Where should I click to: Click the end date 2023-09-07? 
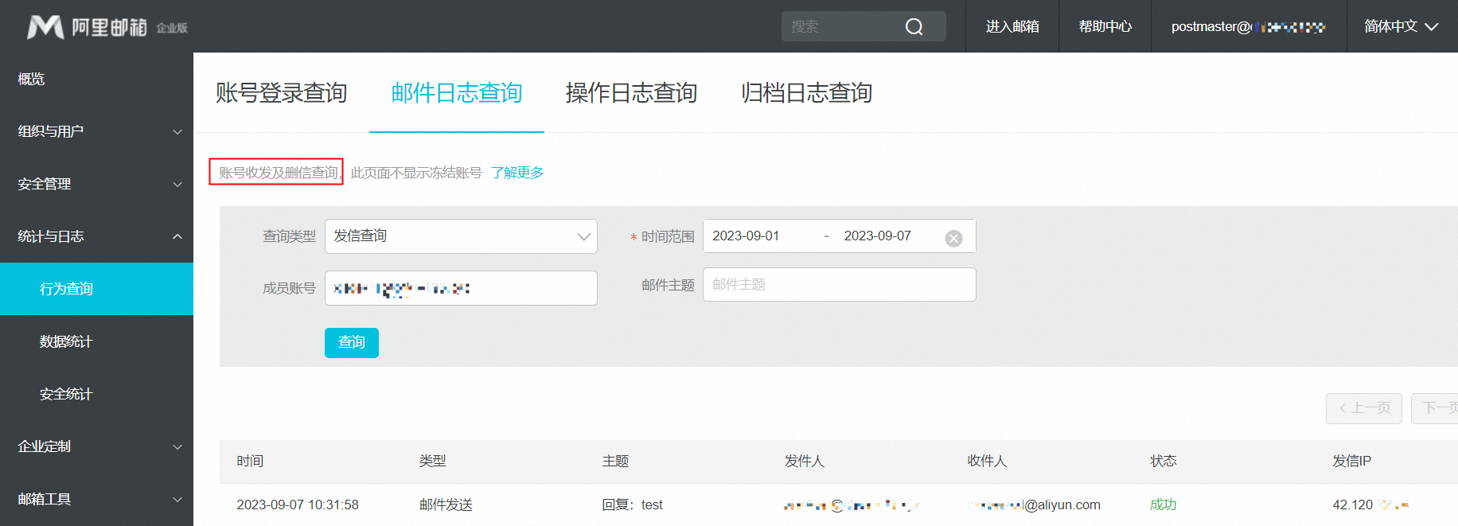(x=877, y=236)
